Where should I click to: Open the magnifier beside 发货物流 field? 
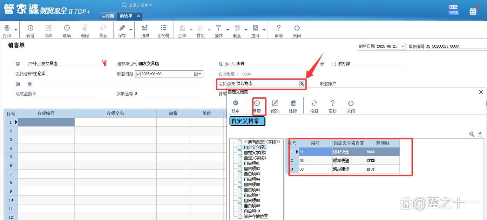[x=302, y=84]
